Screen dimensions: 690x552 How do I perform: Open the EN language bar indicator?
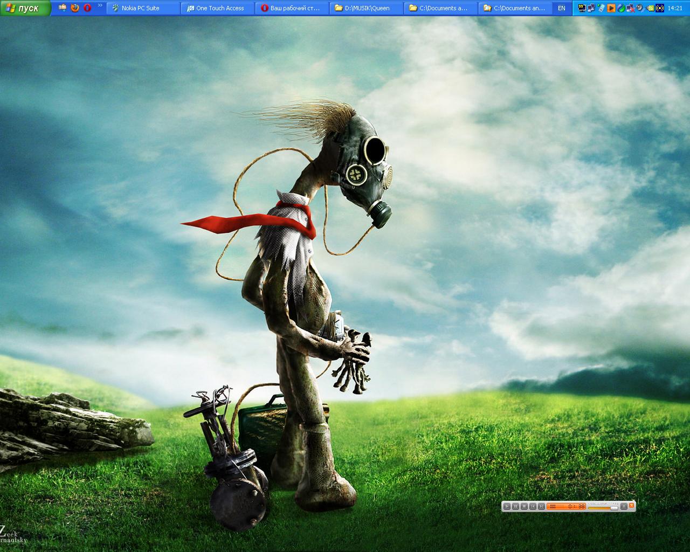pyautogui.click(x=562, y=8)
